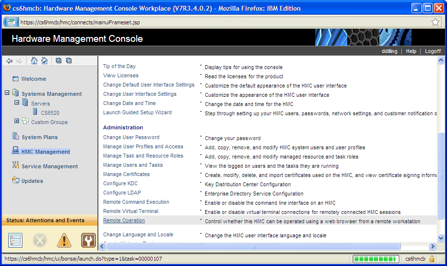This screenshot has height=266, width=447.
Task: Open Change Default User Interface Settings
Action: pyautogui.click(x=149, y=85)
